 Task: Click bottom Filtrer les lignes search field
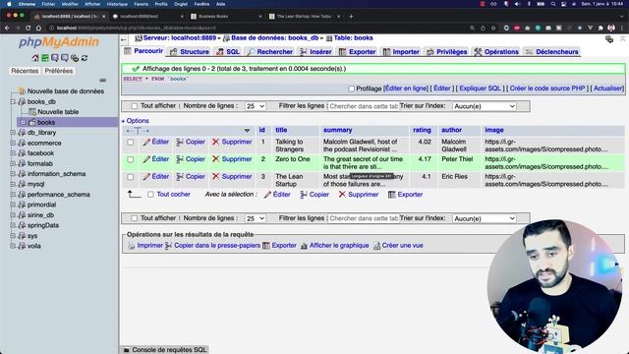tap(363, 218)
